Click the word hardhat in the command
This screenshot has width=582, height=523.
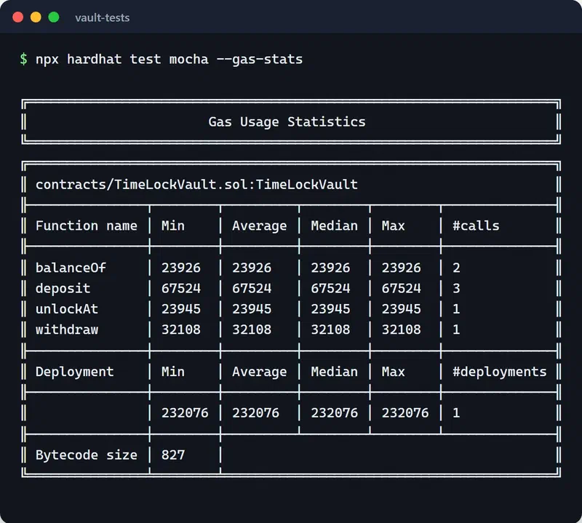click(95, 59)
